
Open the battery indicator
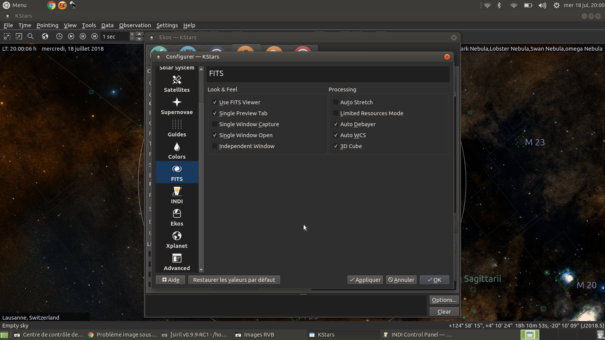point(528,5)
